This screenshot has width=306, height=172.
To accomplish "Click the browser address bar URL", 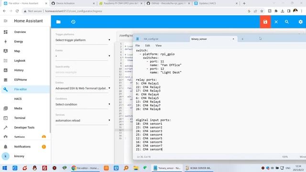I will coord(74,11).
